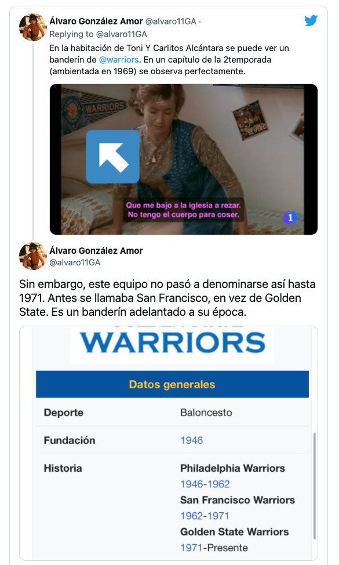The image size is (339, 565).
Task: Click the blue arrow overlay on video
Action: pos(113,156)
